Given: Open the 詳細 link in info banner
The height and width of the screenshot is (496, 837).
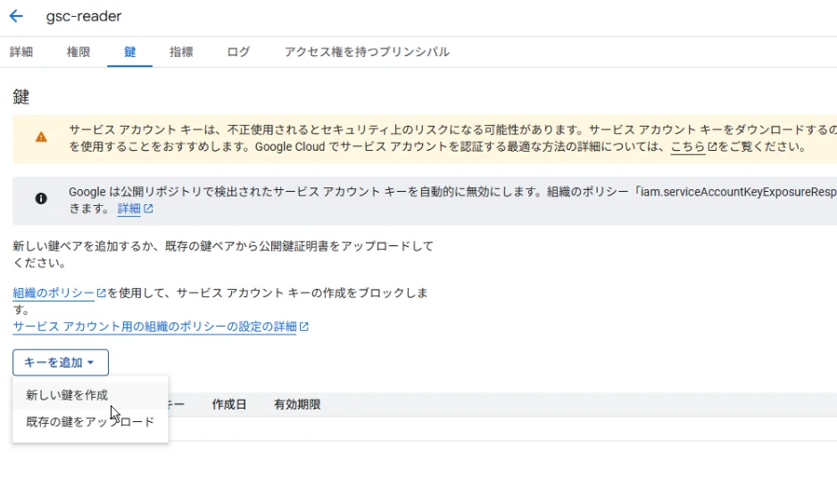Looking at the screenshot, I should (x=128, y=209).
